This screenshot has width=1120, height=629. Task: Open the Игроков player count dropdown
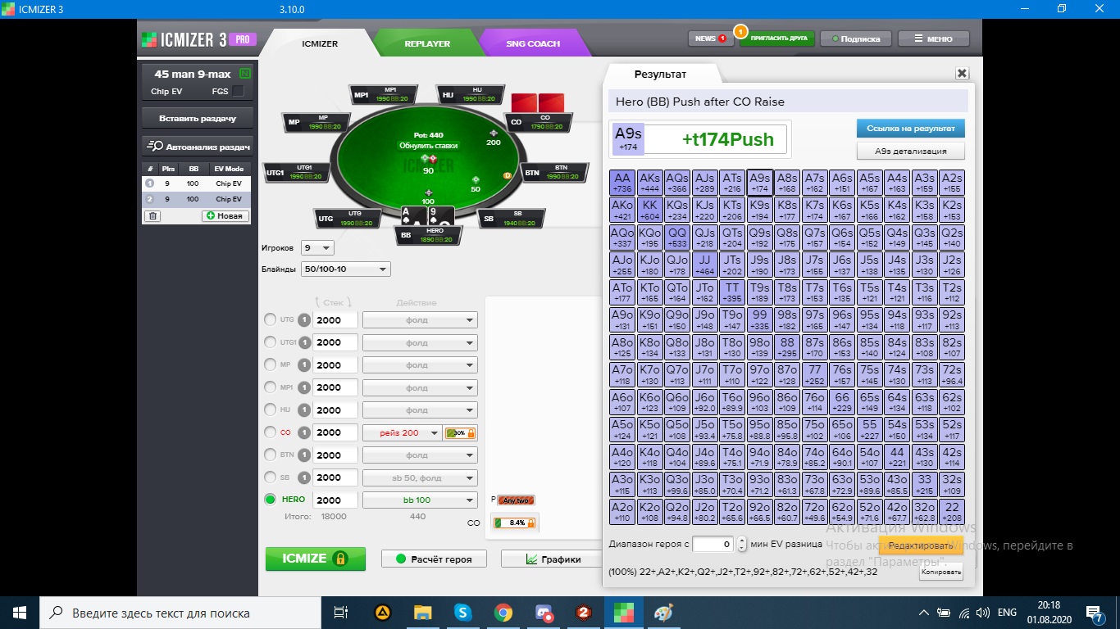[317, 247]
